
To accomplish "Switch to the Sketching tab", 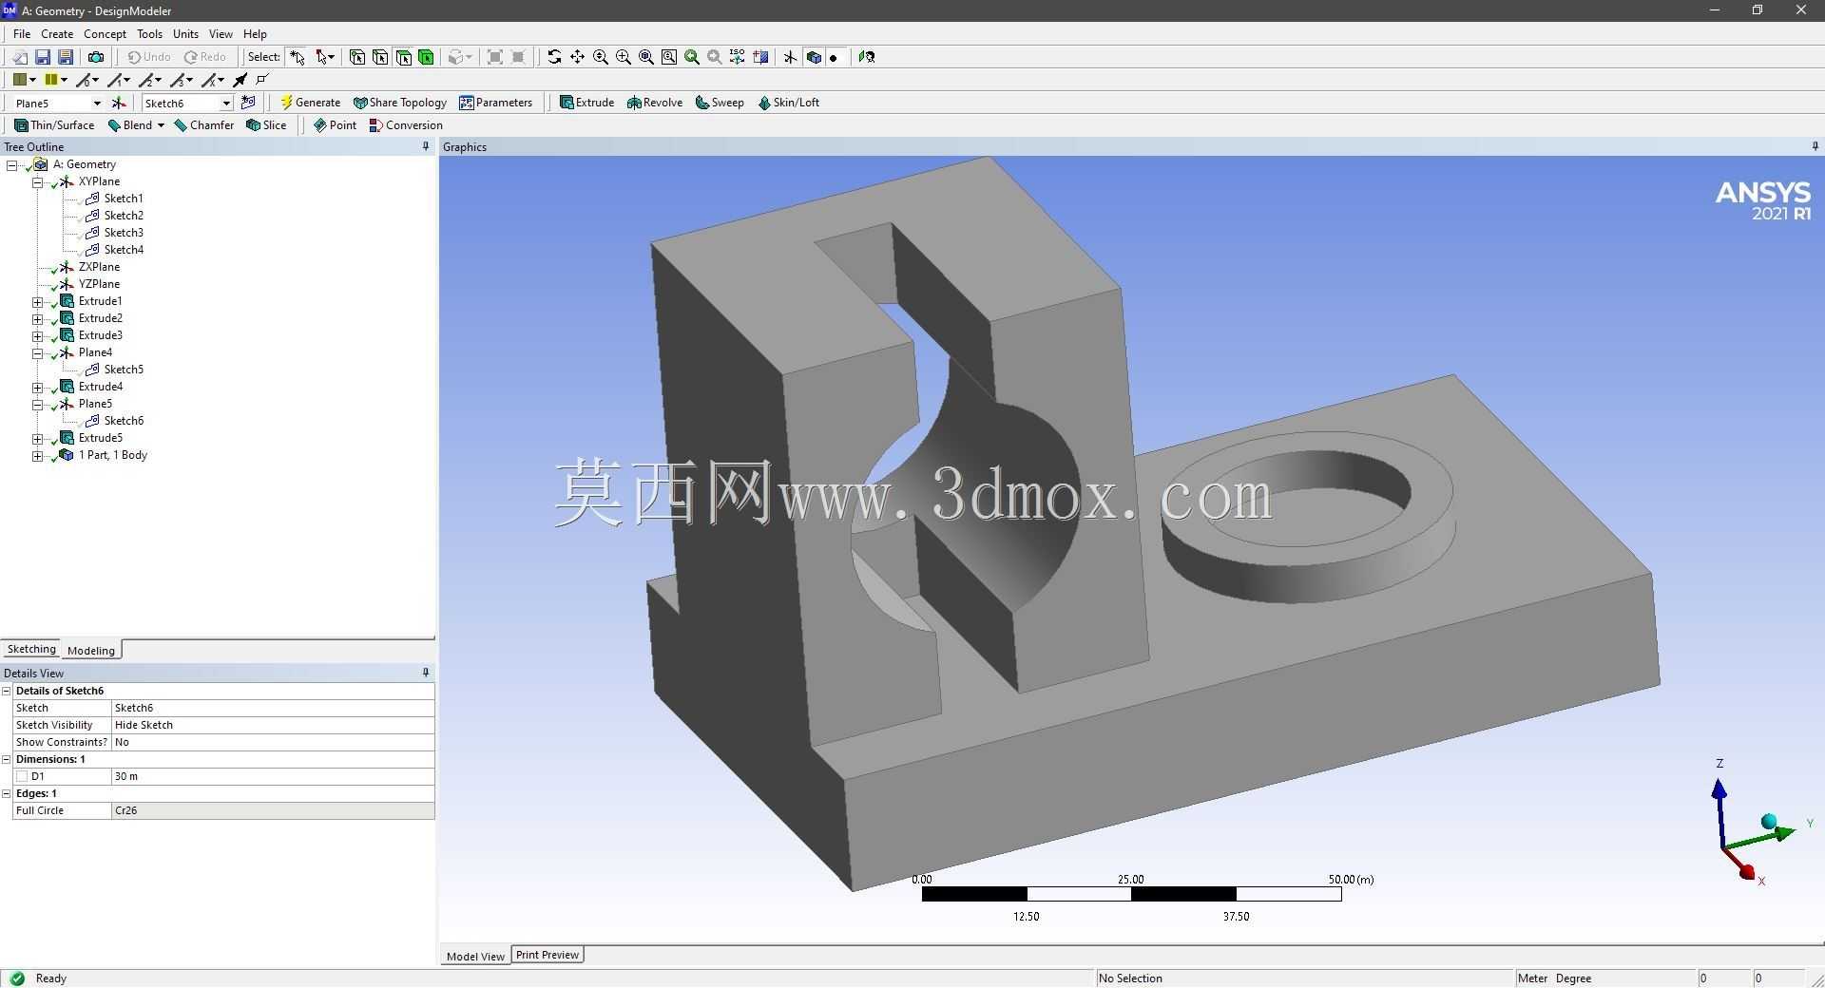I will pyautogui.click(x=31, y=649).
